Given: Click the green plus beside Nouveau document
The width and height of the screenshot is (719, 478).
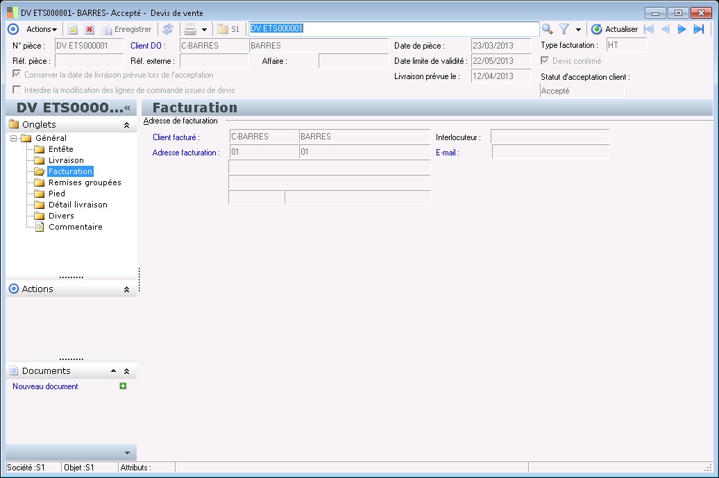Looking at the screenshot, I should coord(123,386).
